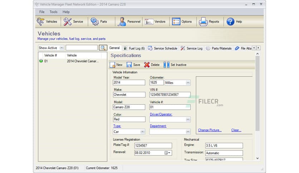This screenshot has height=173, width=299.
Task: Open the Personnel section
Action: [x=129, y=21]
